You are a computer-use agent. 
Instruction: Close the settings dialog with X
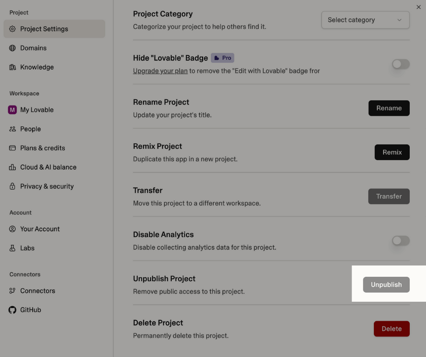point(418,7)
